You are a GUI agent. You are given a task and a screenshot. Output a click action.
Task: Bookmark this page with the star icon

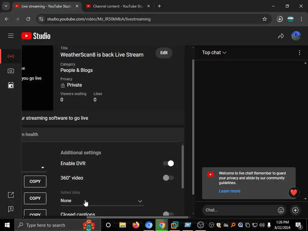point(265,19)
